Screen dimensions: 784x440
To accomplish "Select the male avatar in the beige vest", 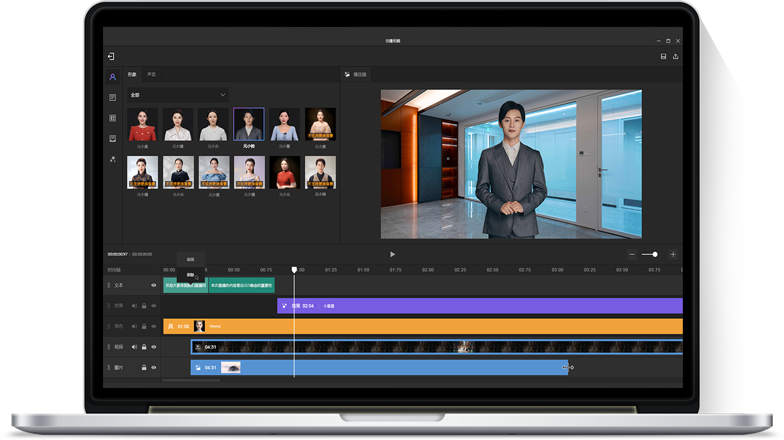I will (320, 173).
